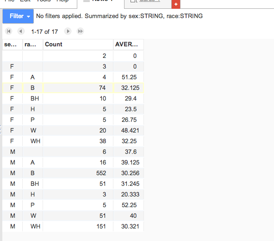Screen dimensions: 274x241
Task: Go to next page of results
Action: [x=68, y=32]
